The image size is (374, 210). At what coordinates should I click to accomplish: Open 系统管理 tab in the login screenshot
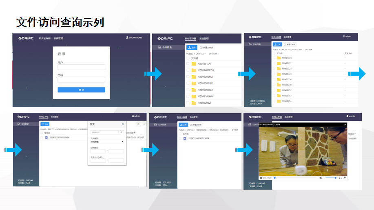tap(58, 38)
